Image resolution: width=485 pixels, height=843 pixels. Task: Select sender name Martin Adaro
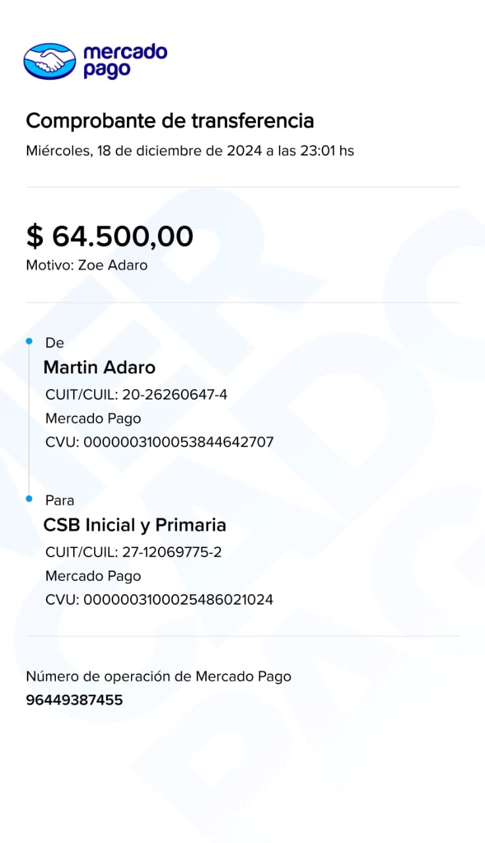pos(99,367)
